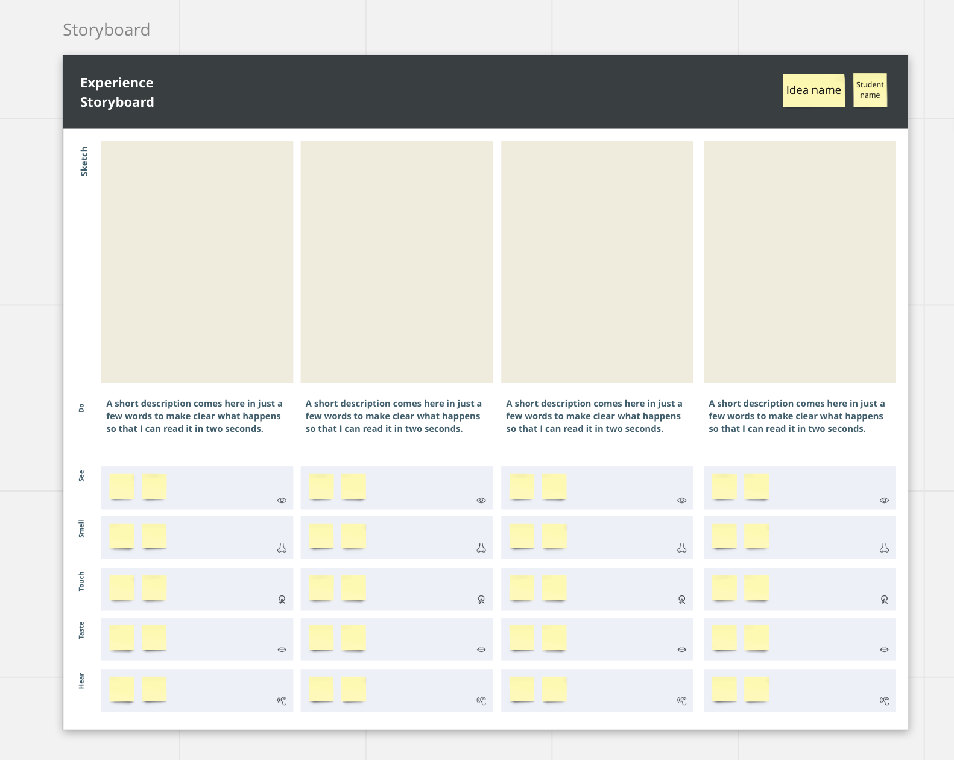954x760 pixels.
Task: Click the touch icon in the third column's Touch row
Action: click(x=682, y=600)
